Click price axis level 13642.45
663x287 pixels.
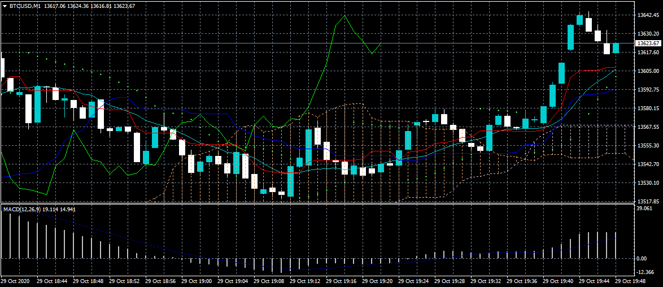click(x=648, y=15)
